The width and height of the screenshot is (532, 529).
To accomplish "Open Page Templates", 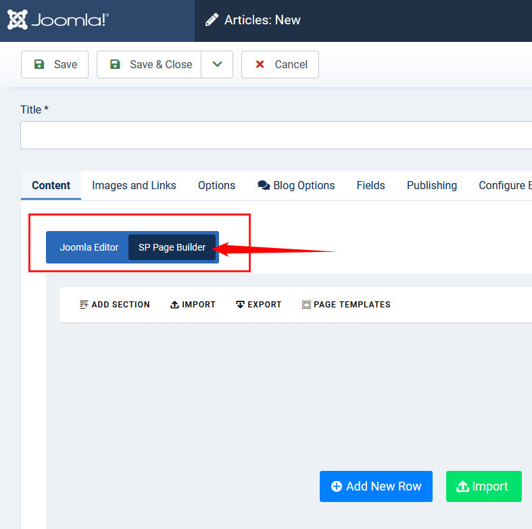I will 345,305.
